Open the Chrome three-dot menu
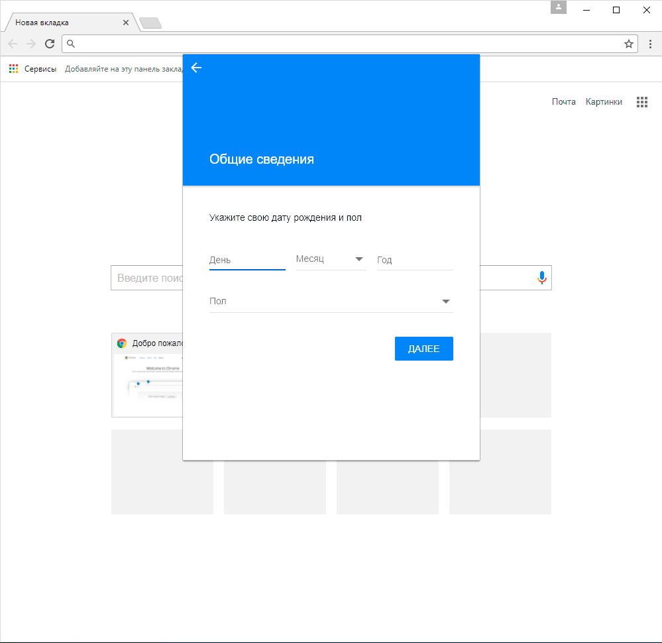This screenshot has height=643, width=662. 650,44
